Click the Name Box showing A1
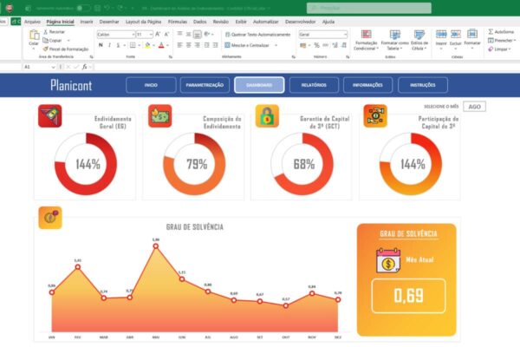The width and height of the screenshot is (520, 347). 39,67
